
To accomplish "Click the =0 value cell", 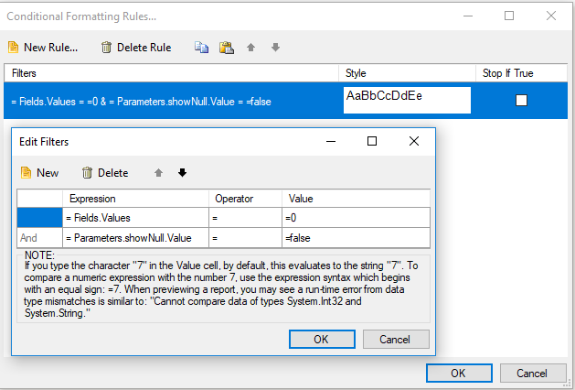I will pos(355,217).
